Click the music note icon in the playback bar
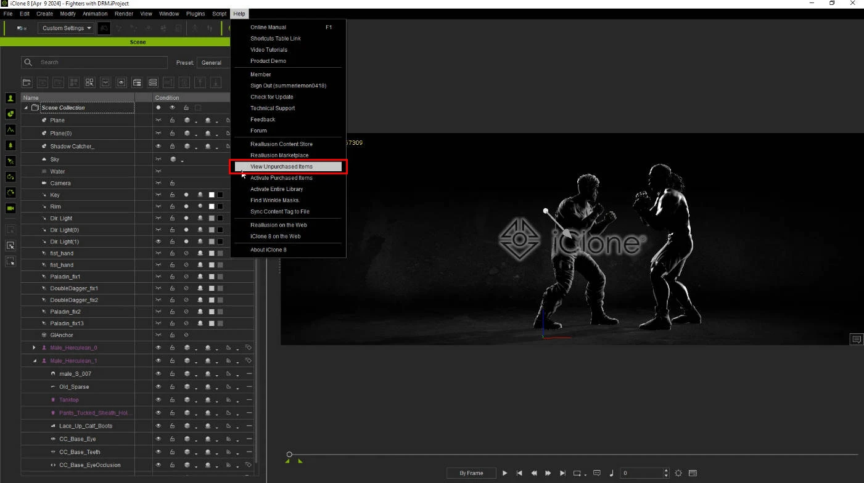864x483 pixels. click(x=611, y=473)
